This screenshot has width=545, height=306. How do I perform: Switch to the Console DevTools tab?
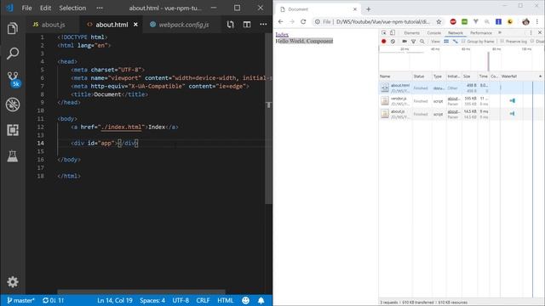tap(433, 32)
